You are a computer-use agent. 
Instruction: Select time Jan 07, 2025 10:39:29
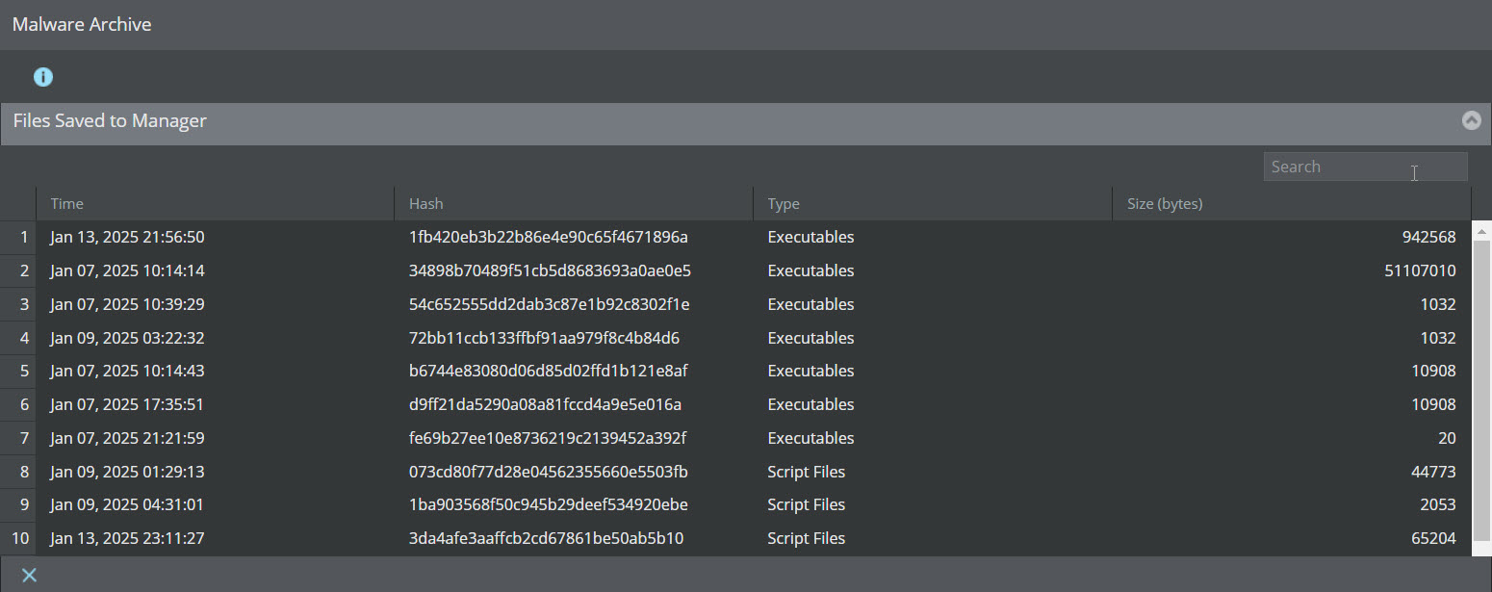pos(127,304)
